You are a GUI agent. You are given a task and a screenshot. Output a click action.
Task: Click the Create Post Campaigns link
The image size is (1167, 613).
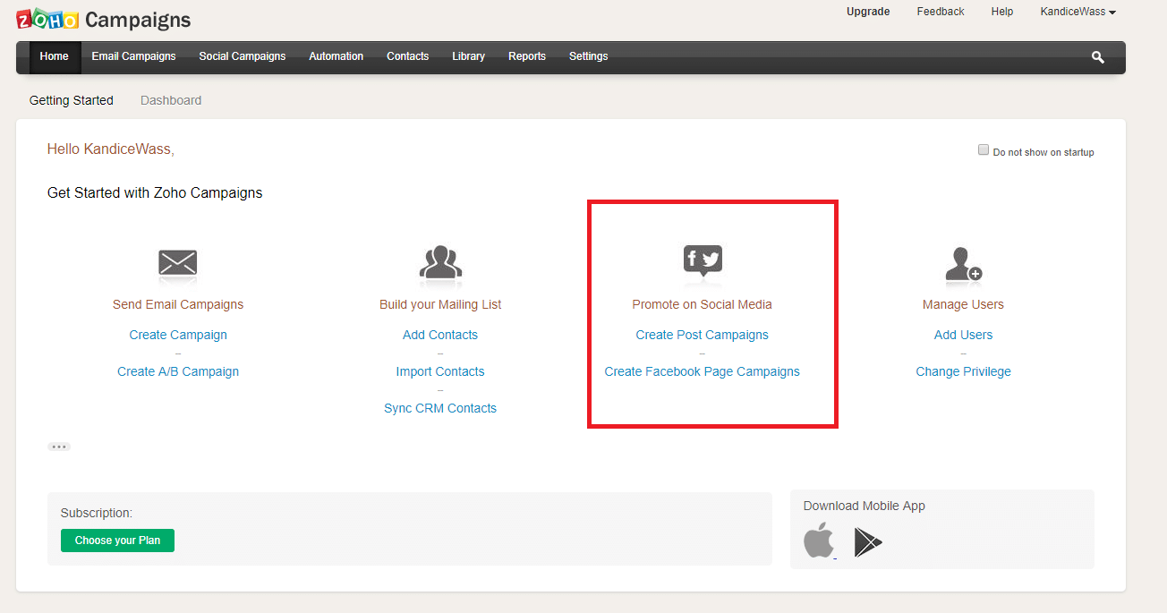click(703, 335)
